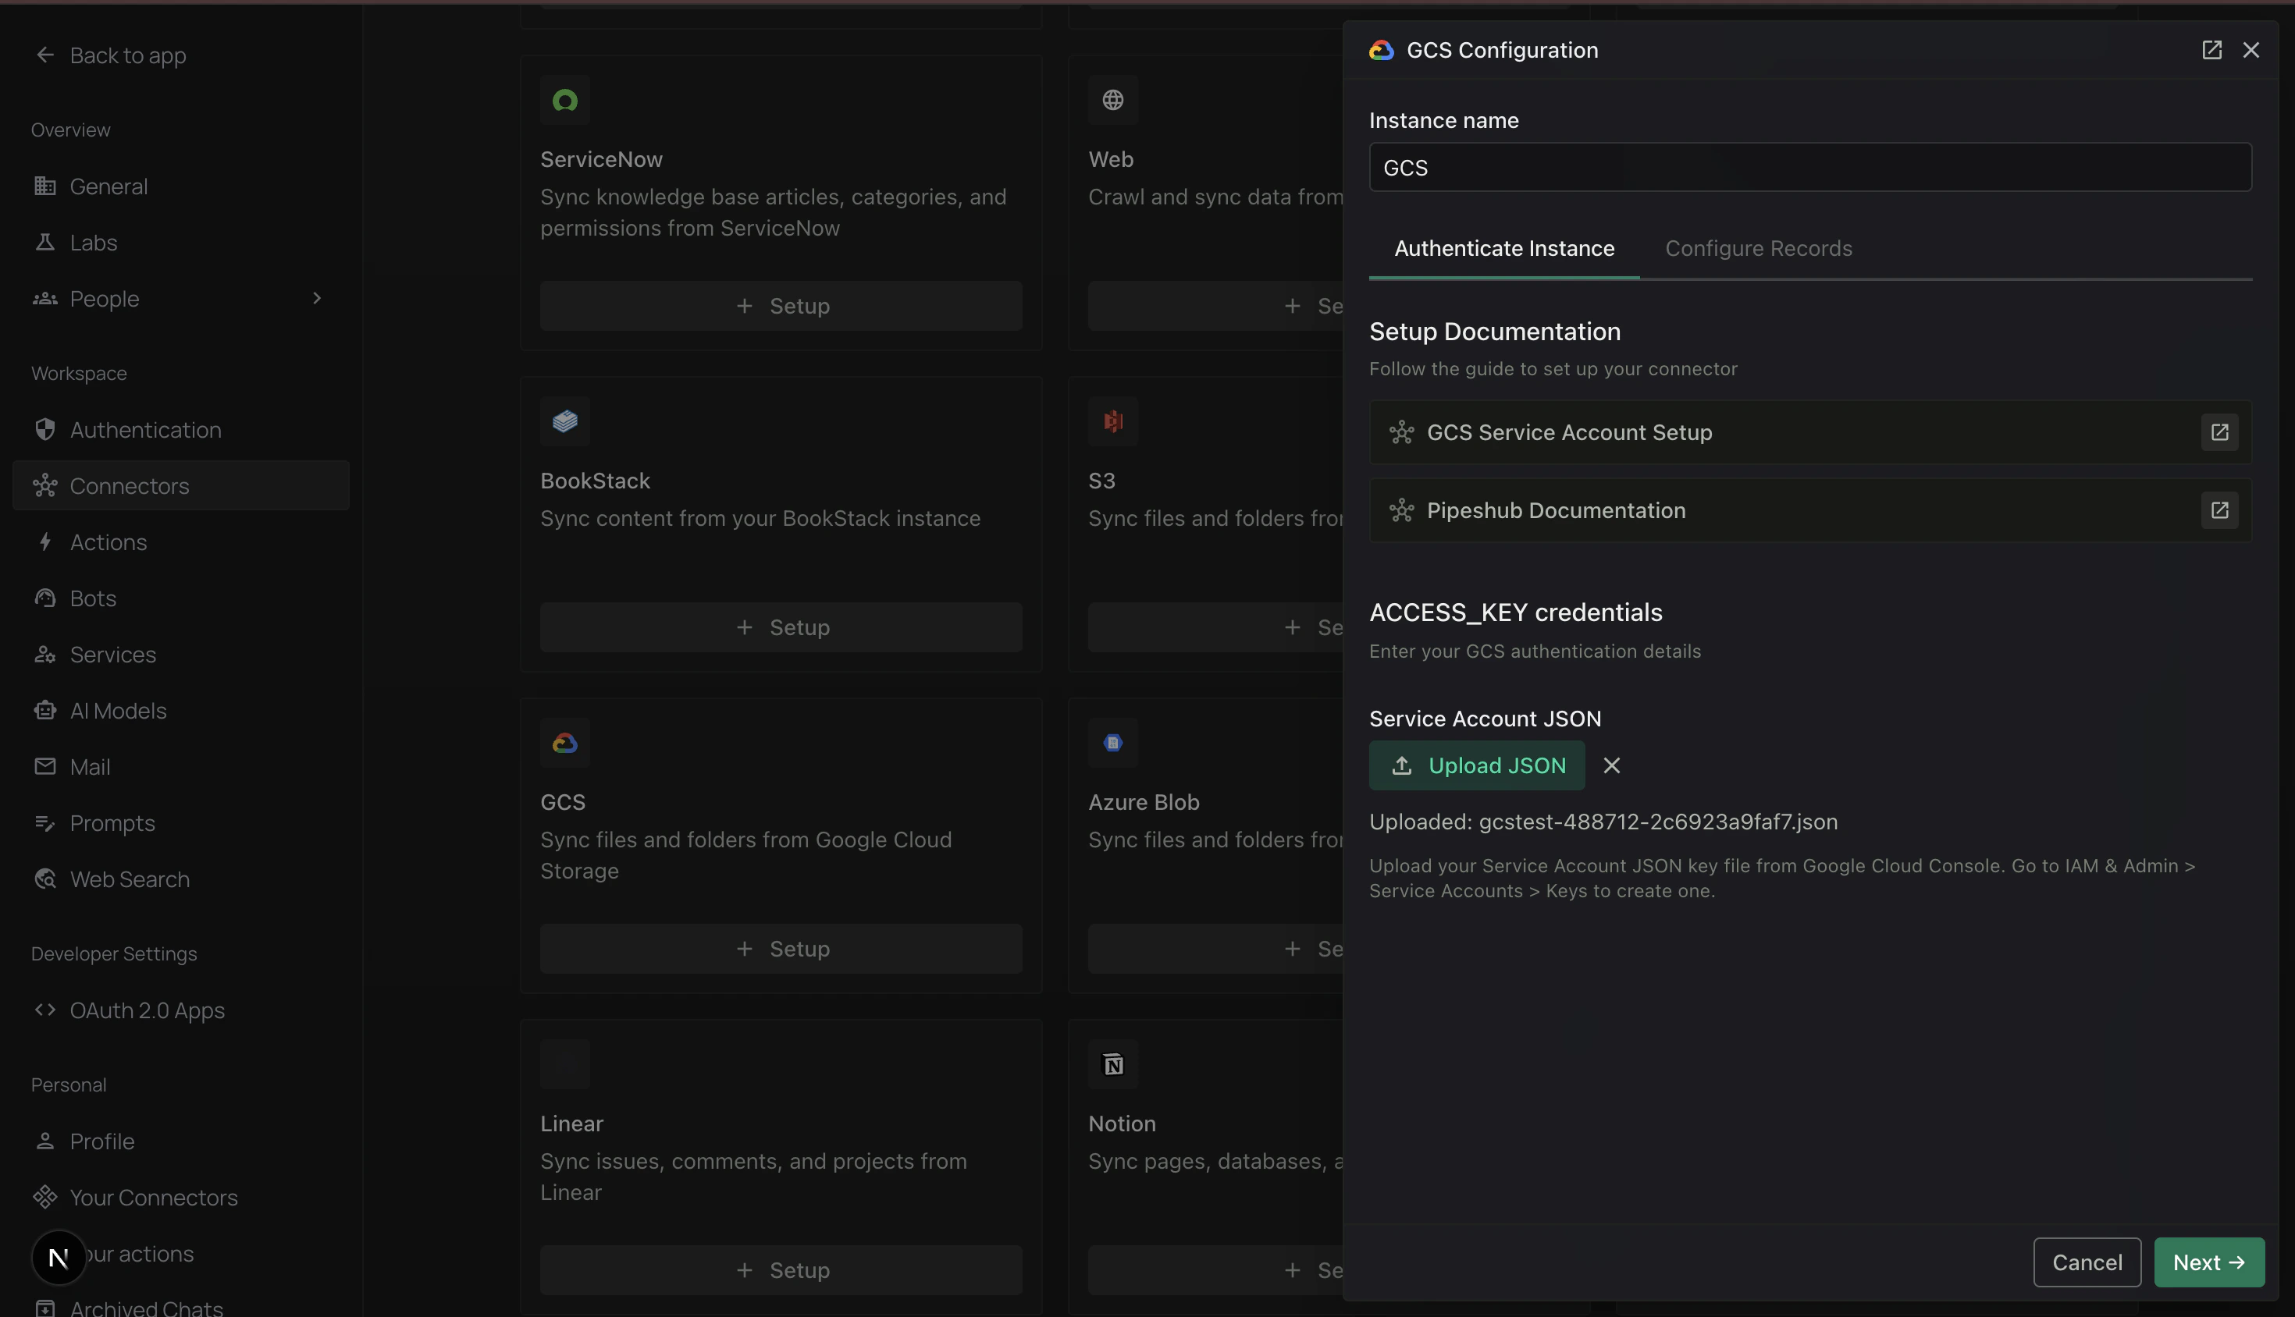2295x1317 pixels.
Task: Click the Prompts sidebar icon
Action: click(x=44, y=823)
